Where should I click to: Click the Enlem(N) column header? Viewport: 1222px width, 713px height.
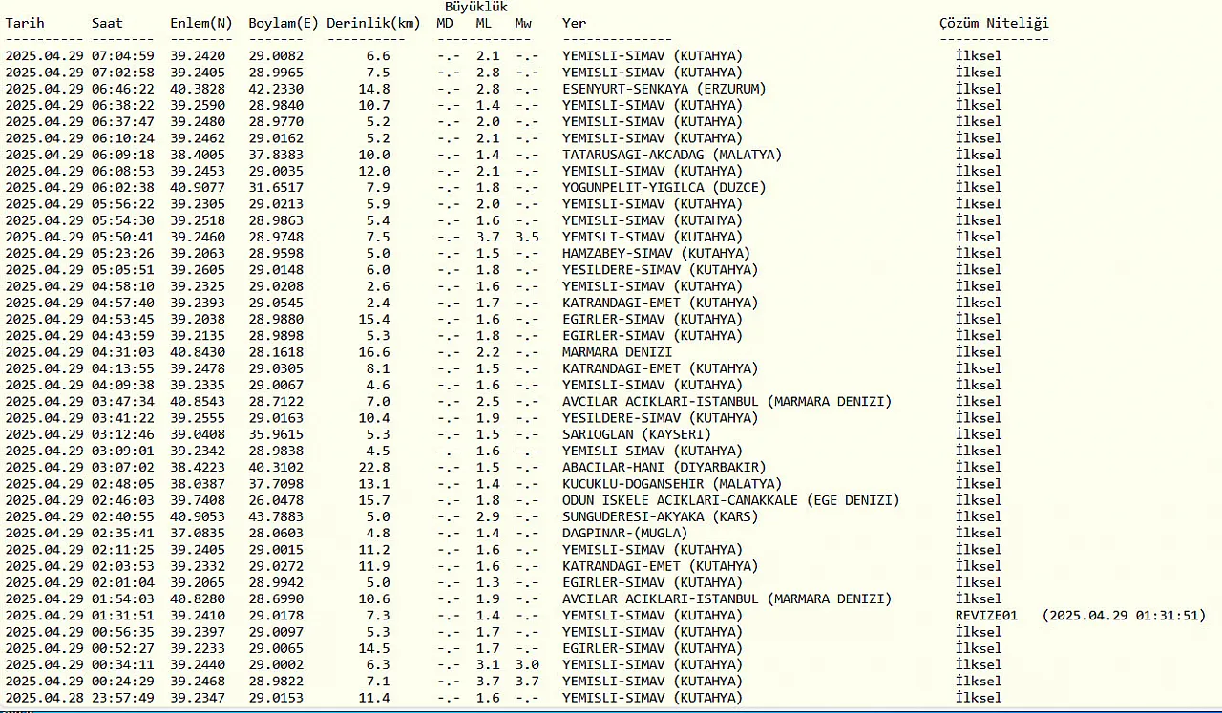pos(201,23)
